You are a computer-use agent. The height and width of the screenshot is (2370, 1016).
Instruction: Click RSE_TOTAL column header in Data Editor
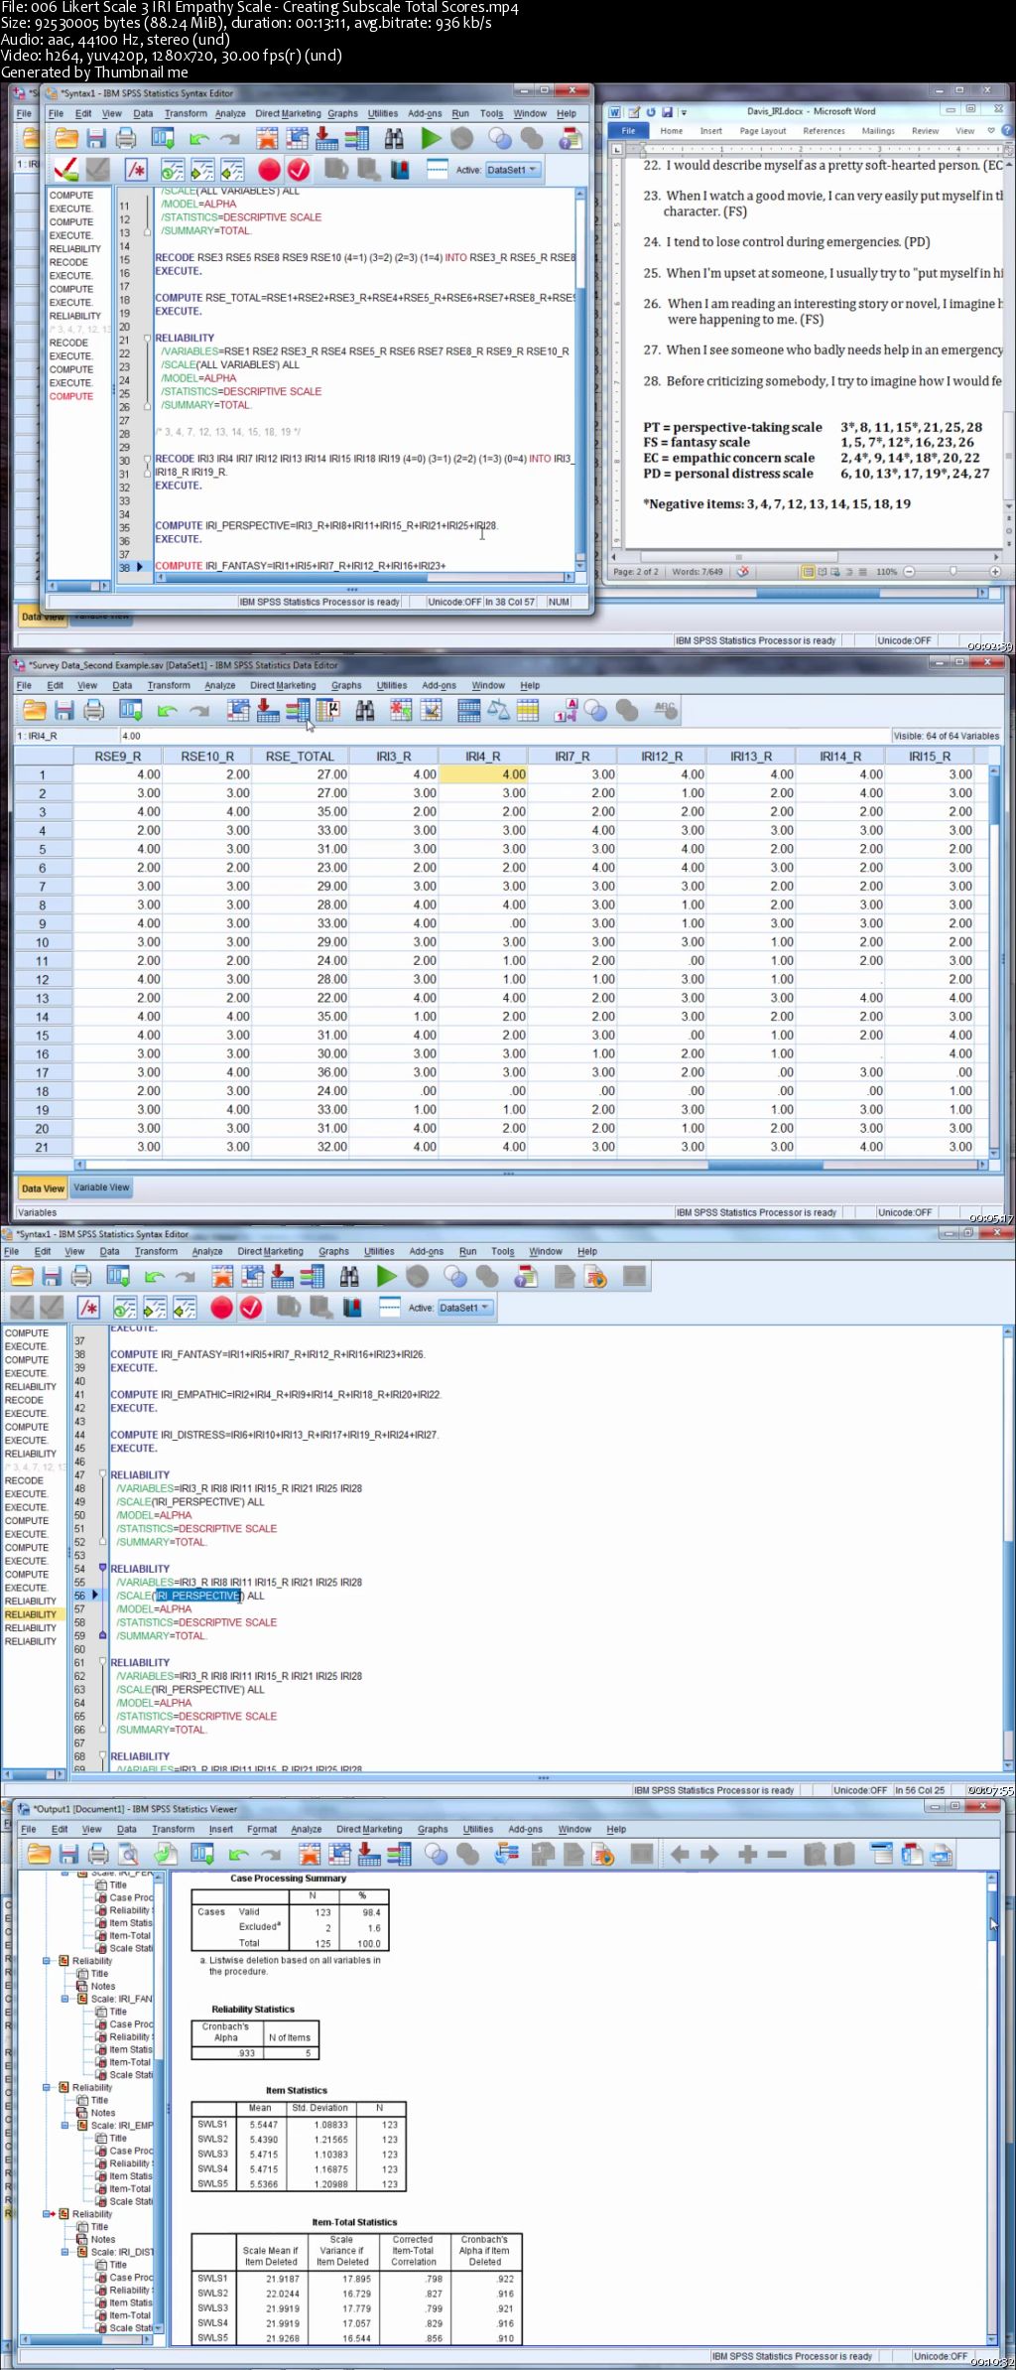coord(300,757)
